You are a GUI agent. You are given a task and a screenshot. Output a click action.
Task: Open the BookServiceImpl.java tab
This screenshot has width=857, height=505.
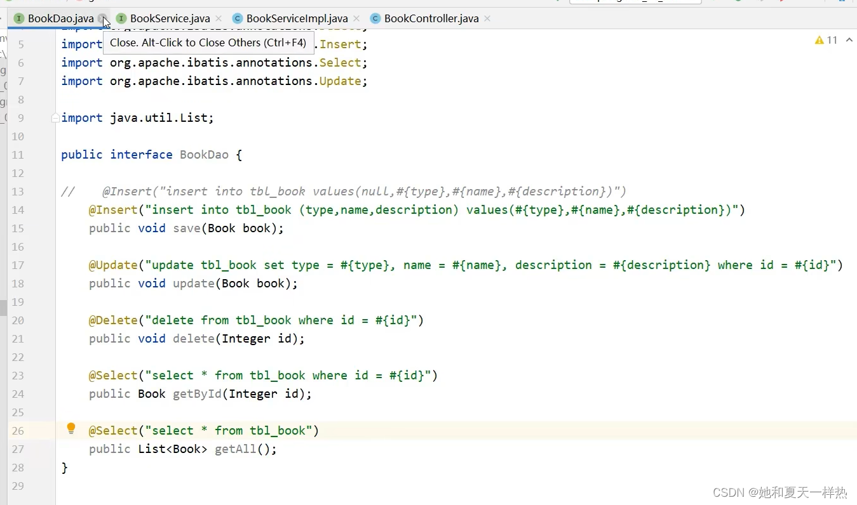[297, 18]
